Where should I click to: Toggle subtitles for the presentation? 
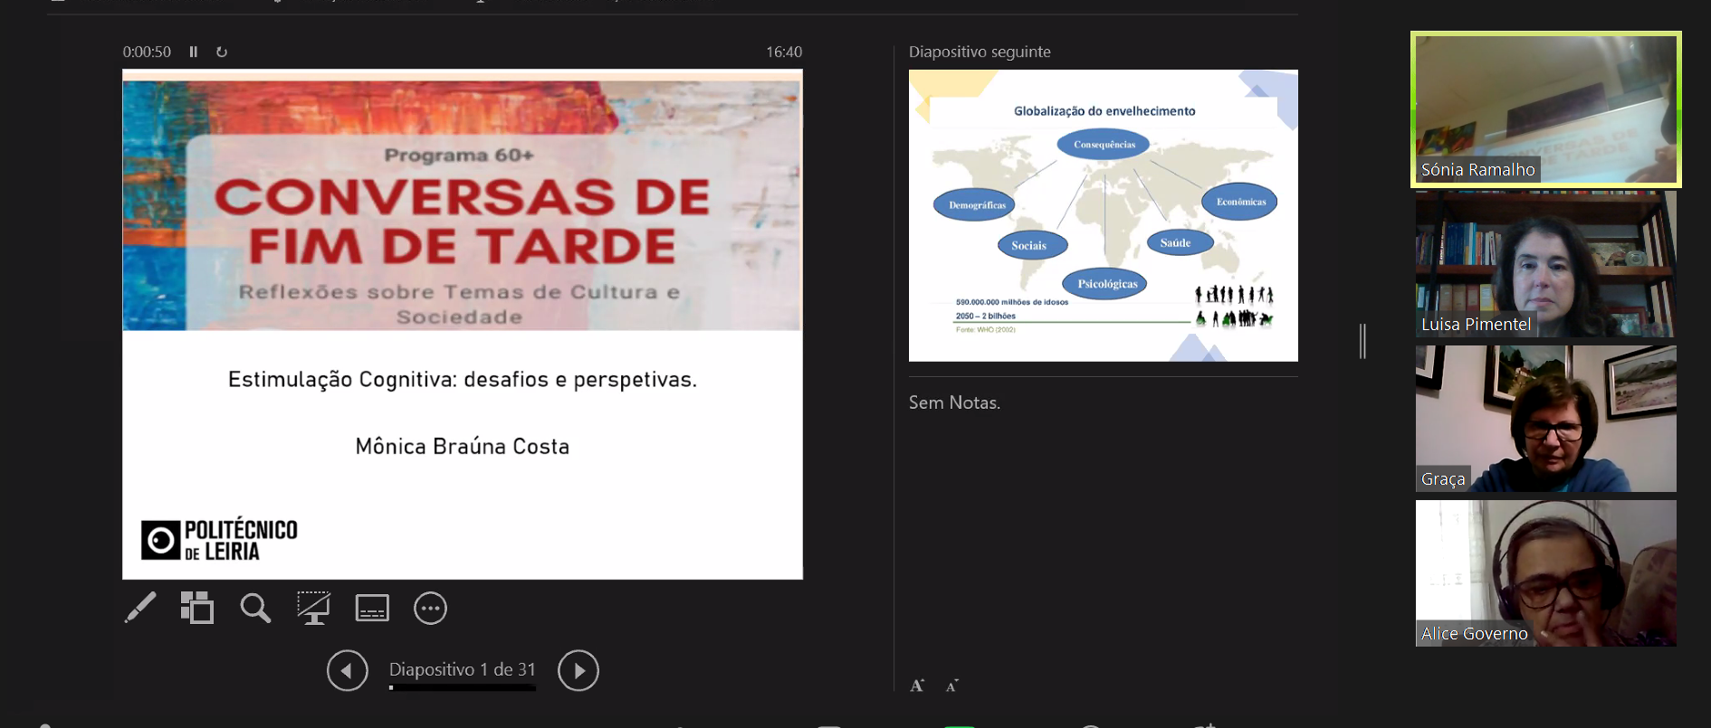pos(372,608)
